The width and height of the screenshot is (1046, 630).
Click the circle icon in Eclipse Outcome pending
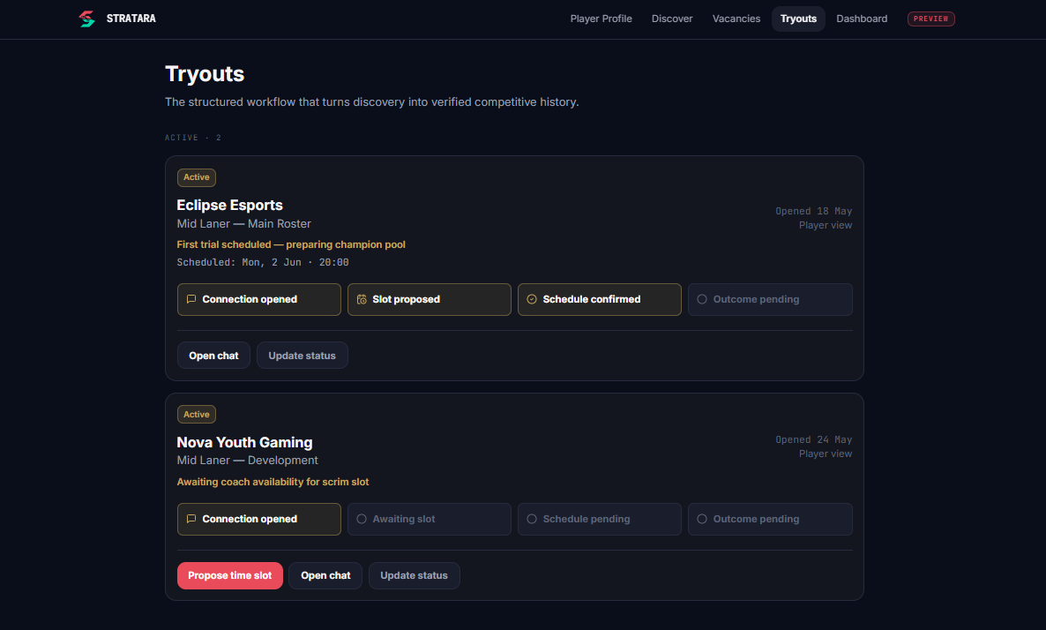pyautogui.click(x=702, y=299)
